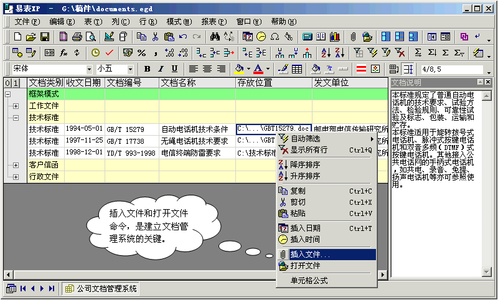Sort descending with Z-A toolbar icon
The width and height of the screenshot is (498, 300).
(x=339, y=53)
